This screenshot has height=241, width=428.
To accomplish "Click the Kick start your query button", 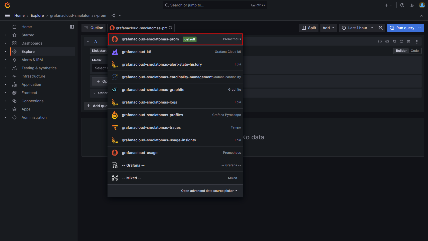I will 99,51.
